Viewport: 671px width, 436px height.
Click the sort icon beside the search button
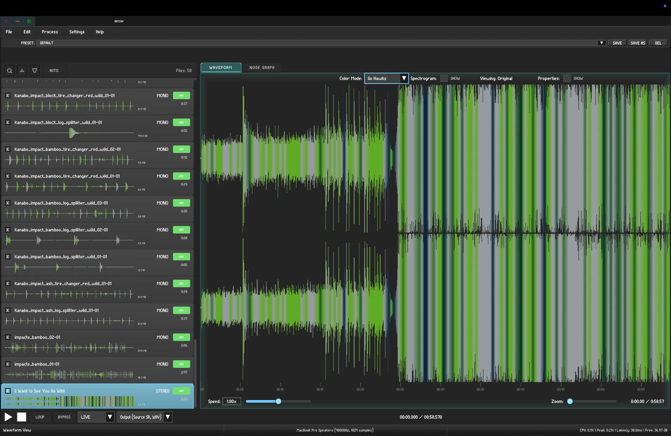coord(22,71)
